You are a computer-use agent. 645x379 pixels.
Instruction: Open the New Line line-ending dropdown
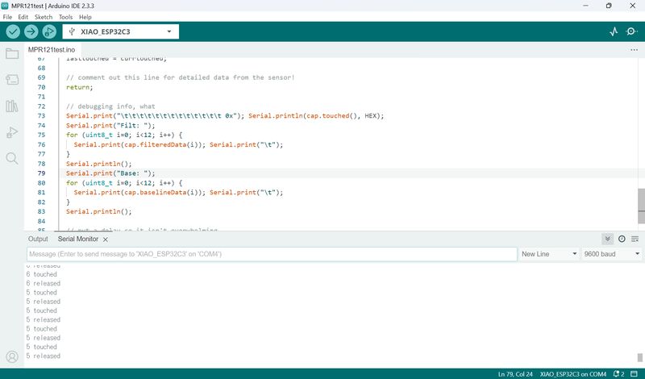coord(549,254)
